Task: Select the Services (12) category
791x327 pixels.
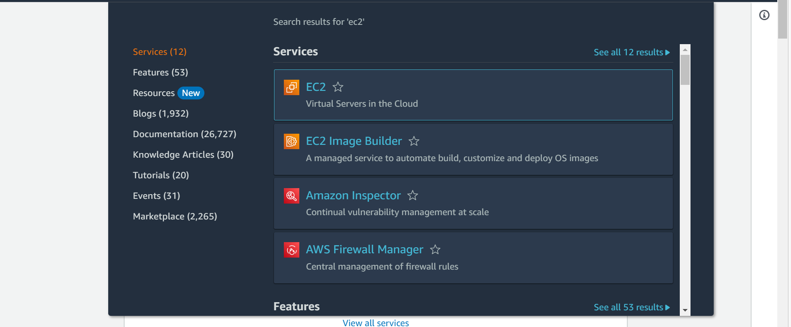Action: click(160, 52)
